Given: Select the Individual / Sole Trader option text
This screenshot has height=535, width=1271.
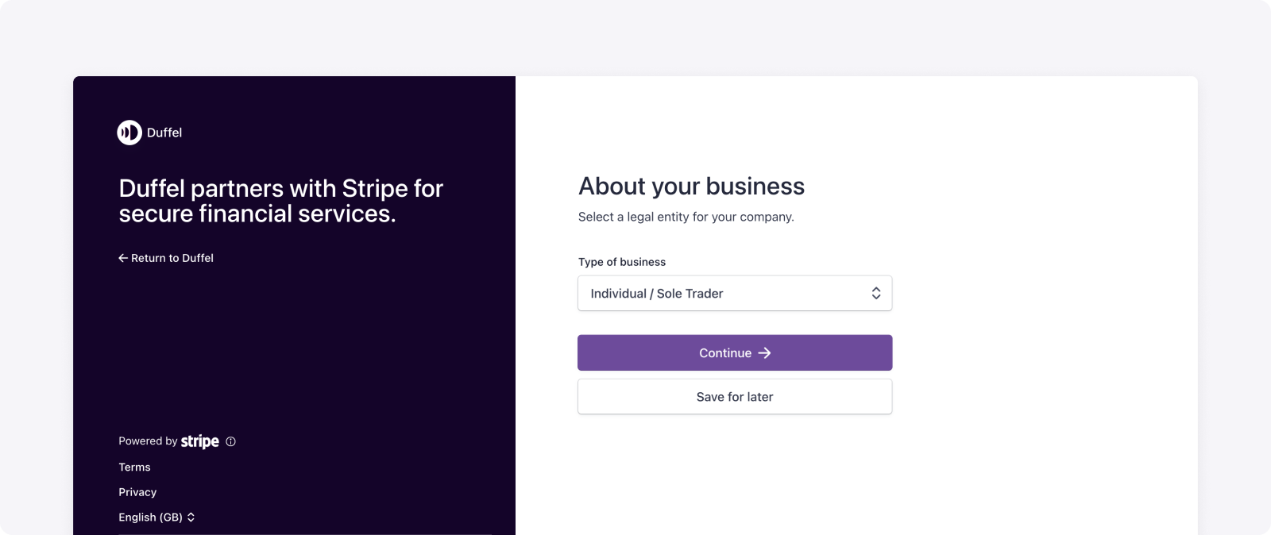Looking at the screenshot, I should pyautogui.click(x=657, y=294).
